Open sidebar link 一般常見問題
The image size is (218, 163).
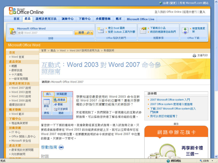20,79
